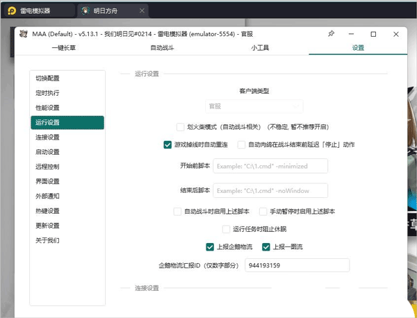
Task: Minimize the MAA window
Action: click(x=352, y=33)
